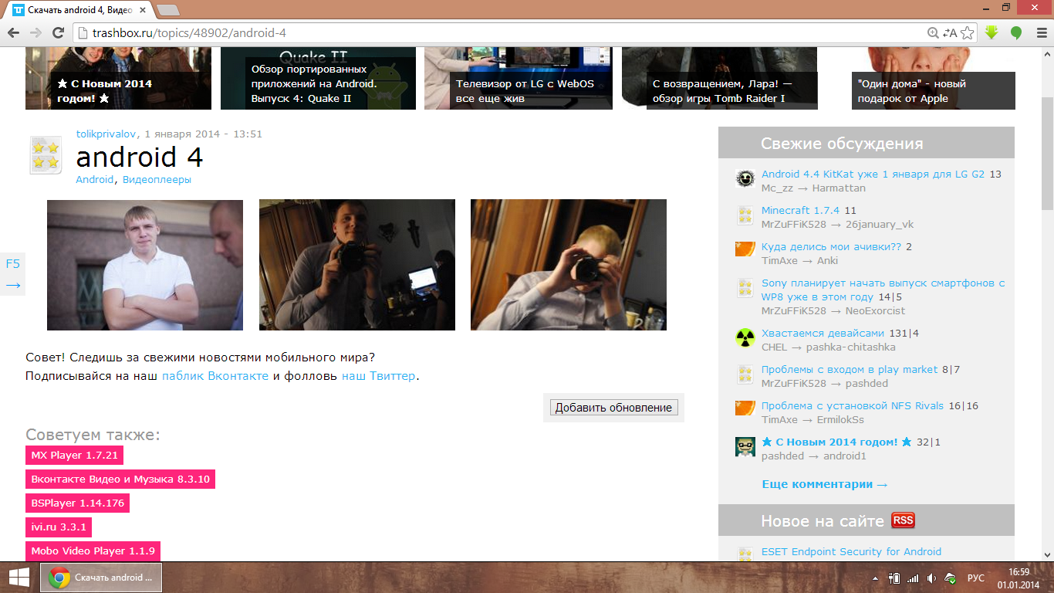1054x593 pixels.
Task: Open the Sony планирует начать выпуск link
Action: pyautogui.click(x=883, y=290)
